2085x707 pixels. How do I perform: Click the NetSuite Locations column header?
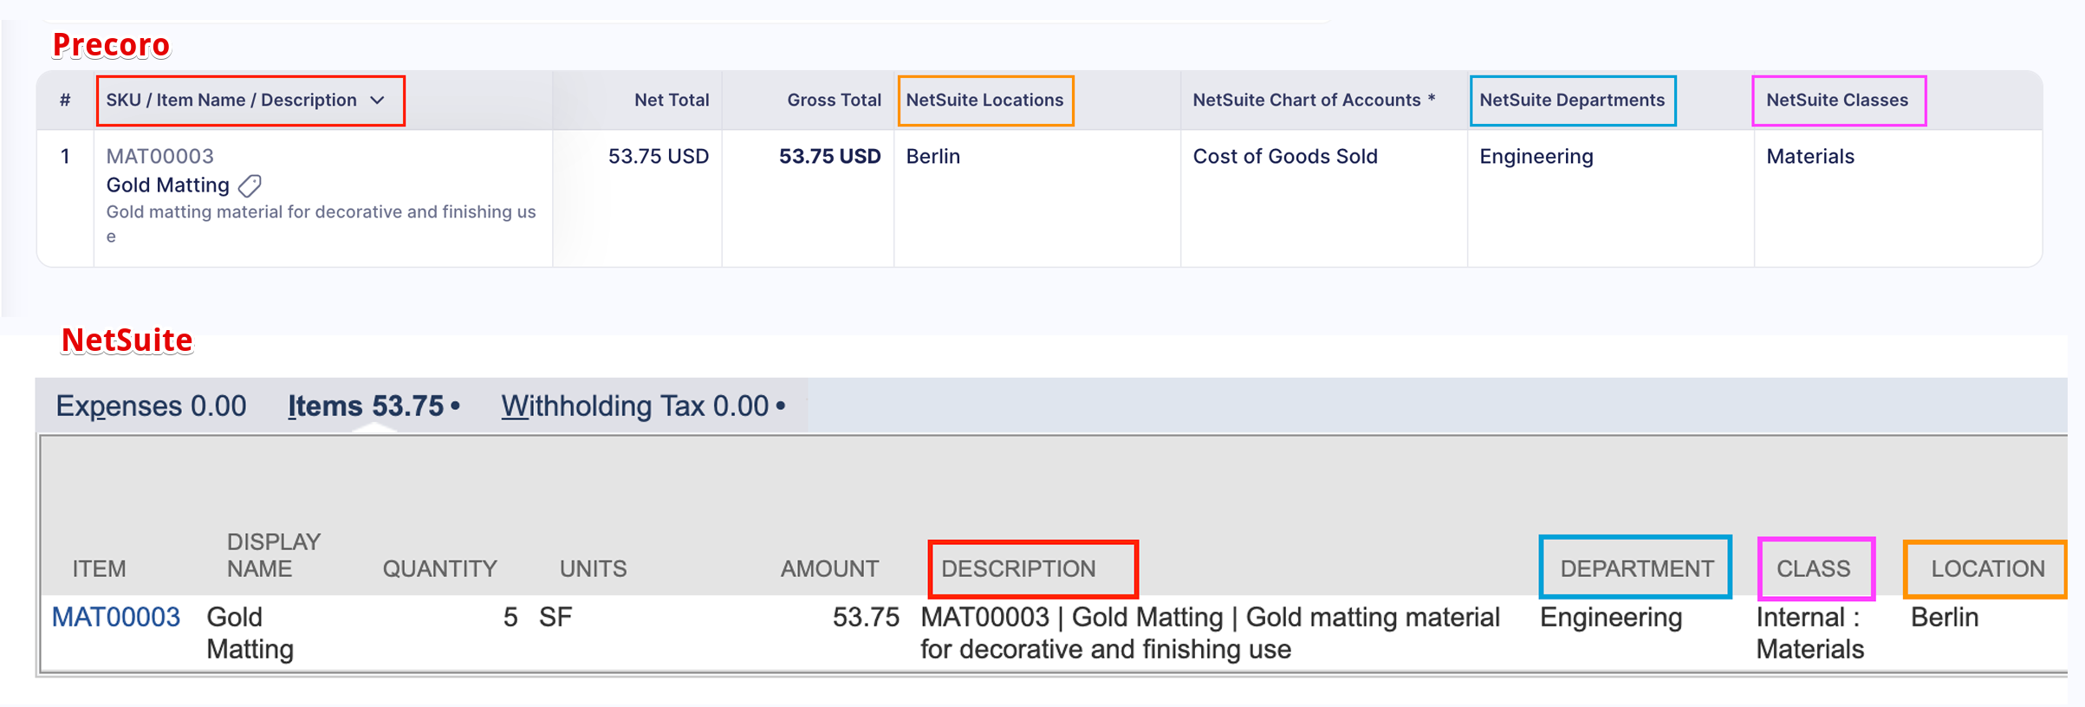click(984, 101)
